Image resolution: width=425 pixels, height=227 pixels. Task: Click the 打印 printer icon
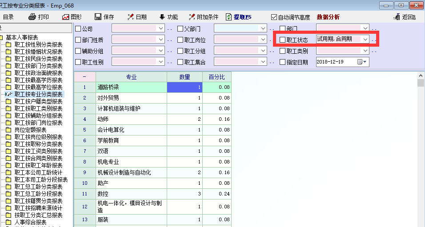tap(32, 17)
